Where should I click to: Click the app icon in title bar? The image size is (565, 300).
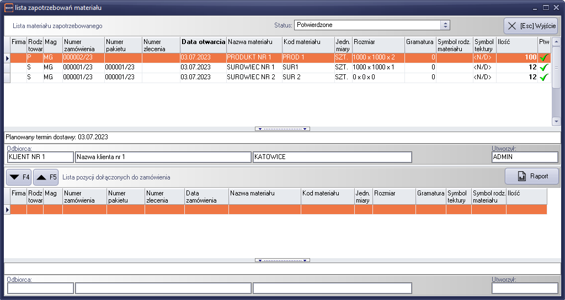pyautogui.click(x=8, y=8)
